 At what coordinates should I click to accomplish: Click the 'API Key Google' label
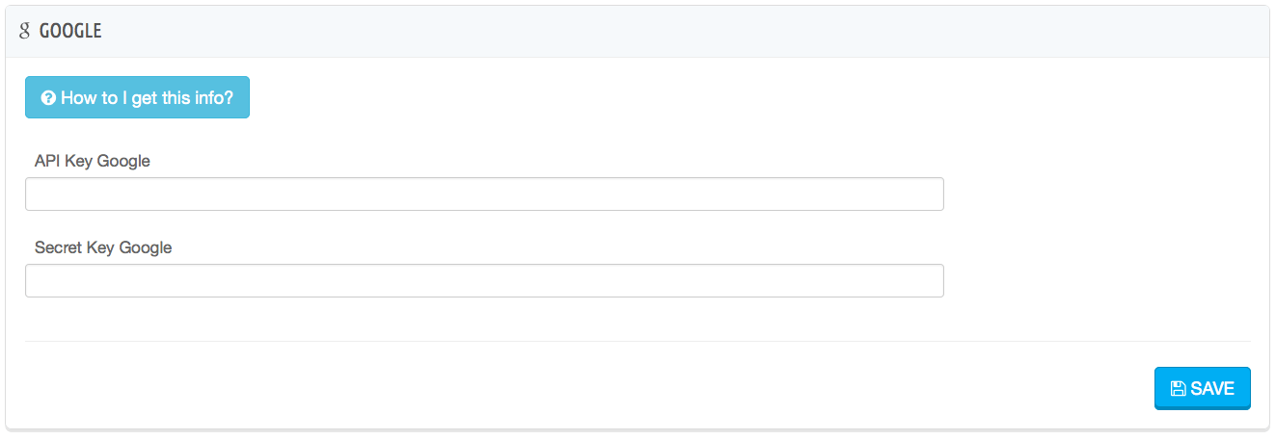point(93,161)
